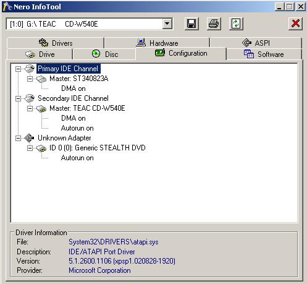This screenshot has width=307, height=284.
Task: Select Autorun on under TEAC CD-W540E
Action: [x=77, y=128]
